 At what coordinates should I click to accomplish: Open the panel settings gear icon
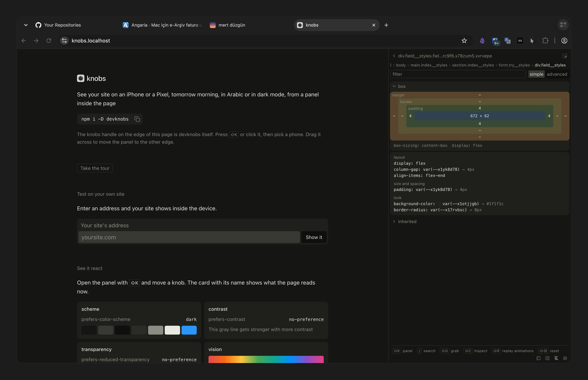click(x=565, y=358)
